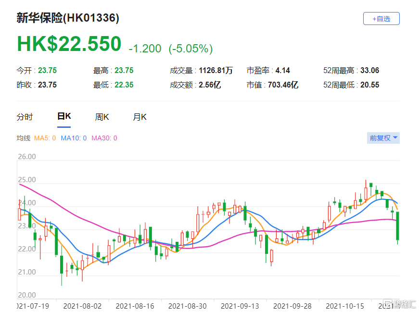Click the 2021-10-15 date axis label
Viewport: 419px width, 312px height.
coord(345,306)
